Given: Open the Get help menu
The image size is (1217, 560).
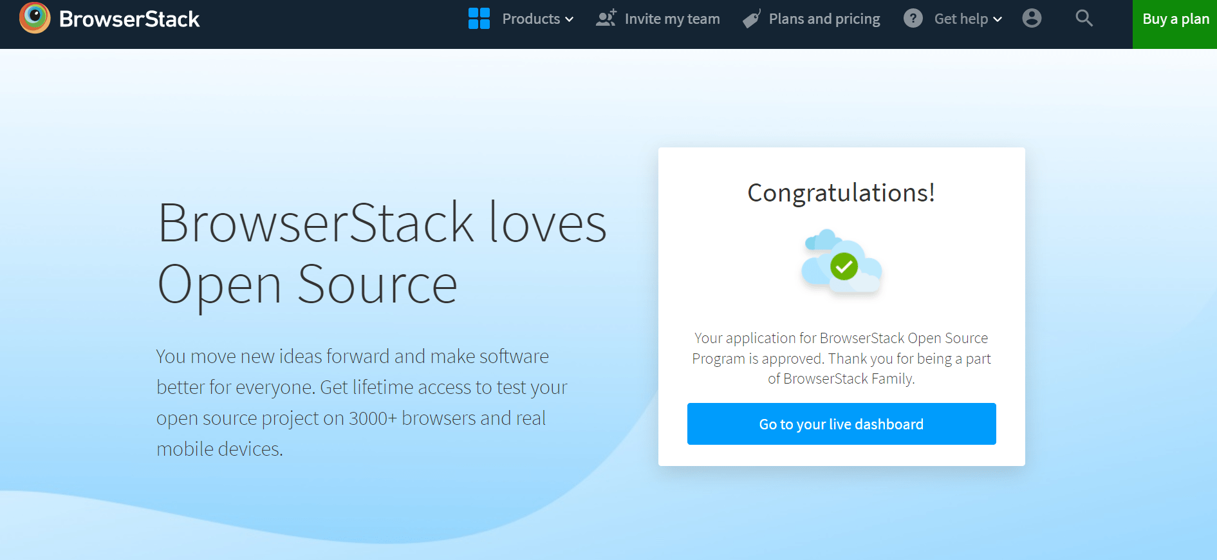Looking at the screenshot, I should pos(961,19).
